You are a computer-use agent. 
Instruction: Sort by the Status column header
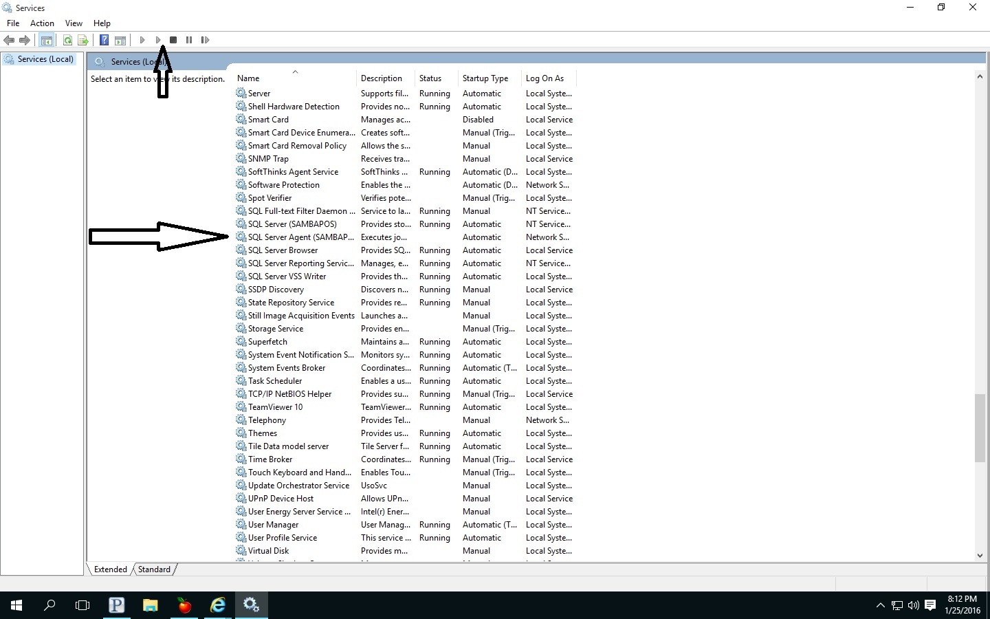point(437,78)
